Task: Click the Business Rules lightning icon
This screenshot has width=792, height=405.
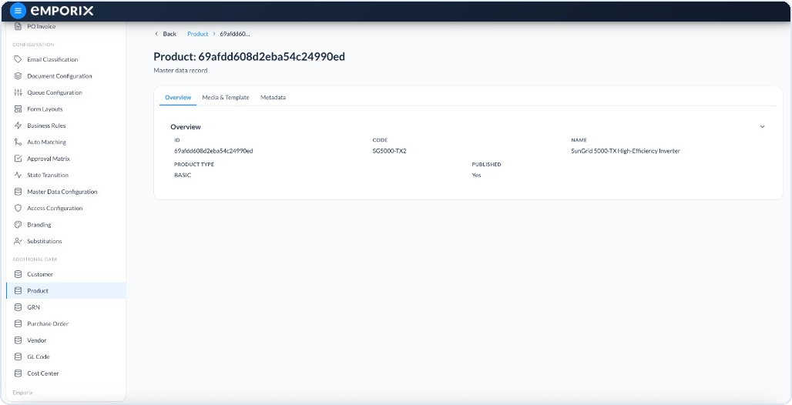Action: [18, 126]
